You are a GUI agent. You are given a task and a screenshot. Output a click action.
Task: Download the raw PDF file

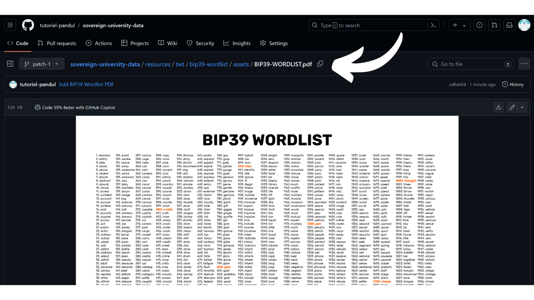[x=499, y=107]
